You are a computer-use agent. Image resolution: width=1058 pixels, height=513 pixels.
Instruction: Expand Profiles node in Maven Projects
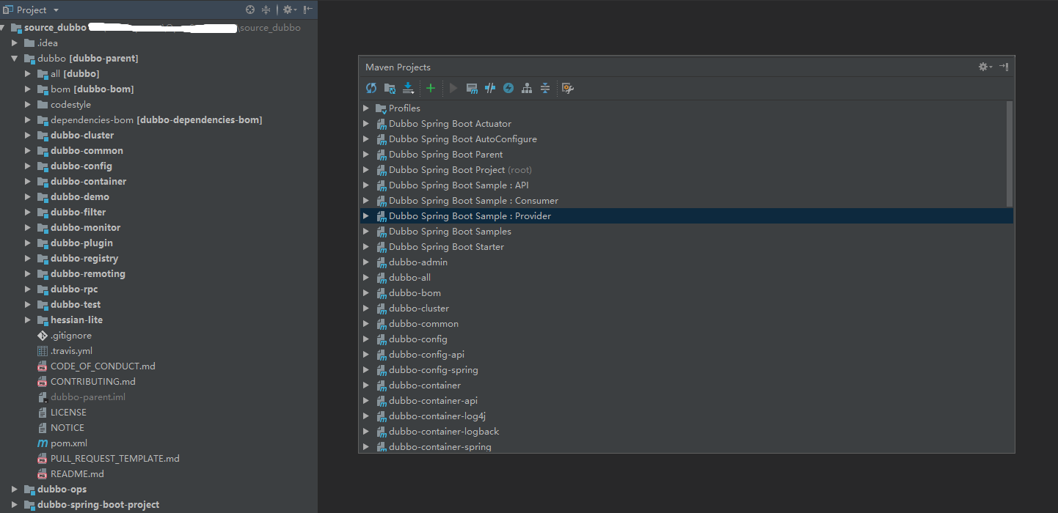[366, 108]
